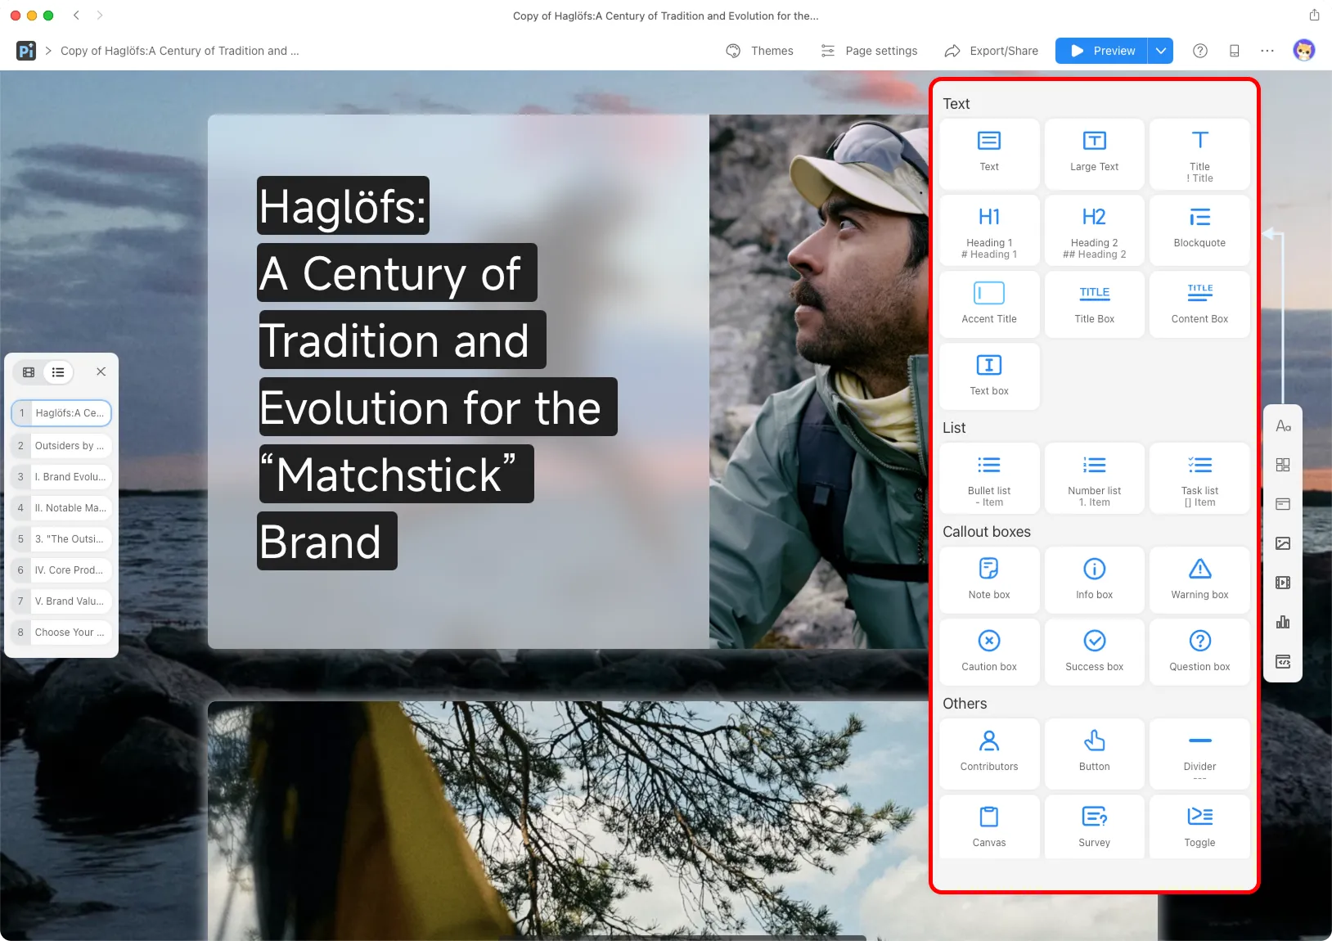Insert a Bullet list

(x=989, y=478)
